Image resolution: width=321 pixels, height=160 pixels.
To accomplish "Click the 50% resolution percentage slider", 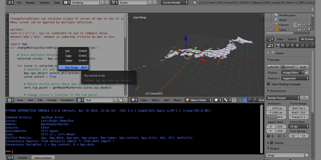I will pos(276,117).
